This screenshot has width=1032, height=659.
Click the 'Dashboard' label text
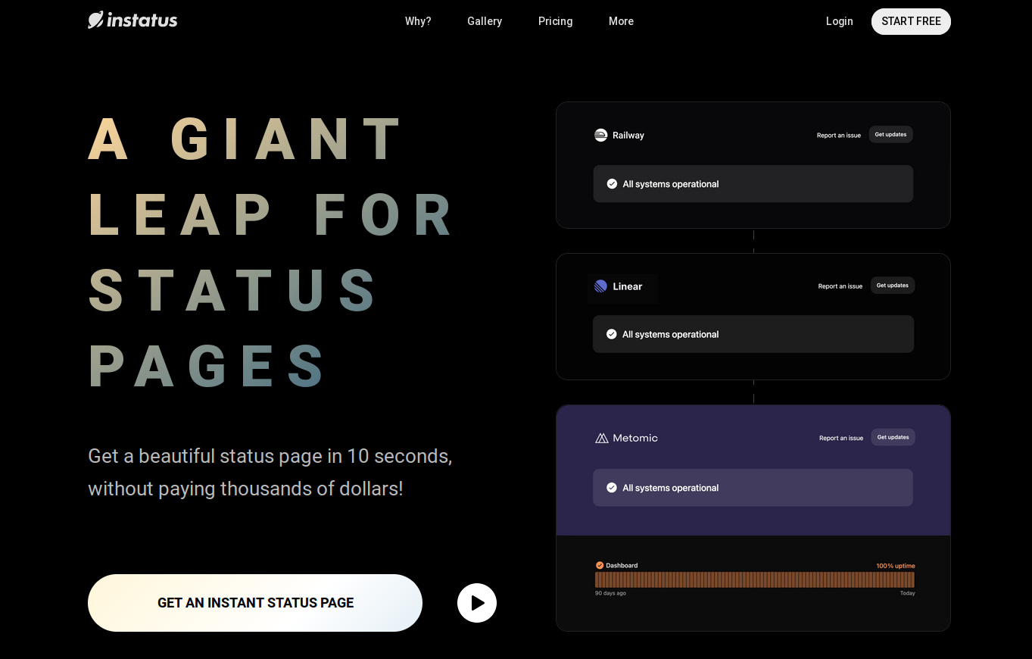[622, 566]
